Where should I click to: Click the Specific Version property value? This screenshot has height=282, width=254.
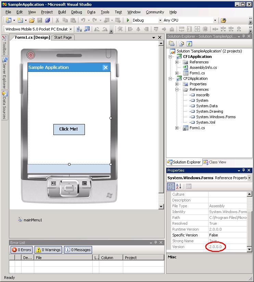pyautogui.click(x=228, y=235)
